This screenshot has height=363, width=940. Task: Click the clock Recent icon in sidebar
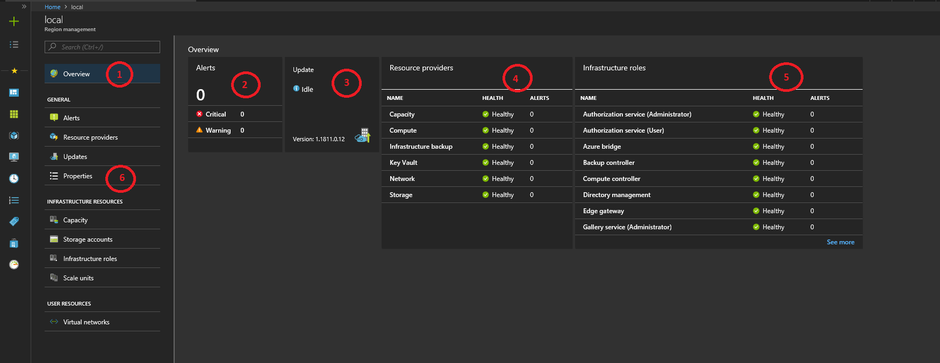(x=14, y=179)
